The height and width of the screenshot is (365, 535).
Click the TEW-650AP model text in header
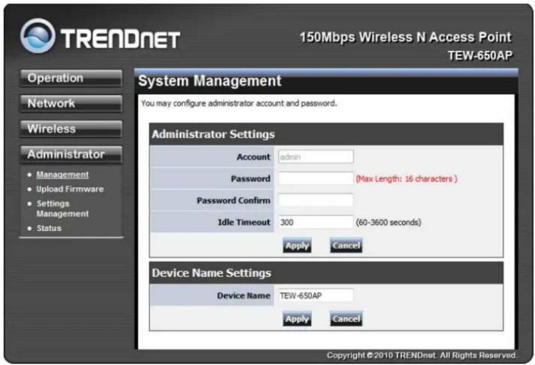(480, 56)
